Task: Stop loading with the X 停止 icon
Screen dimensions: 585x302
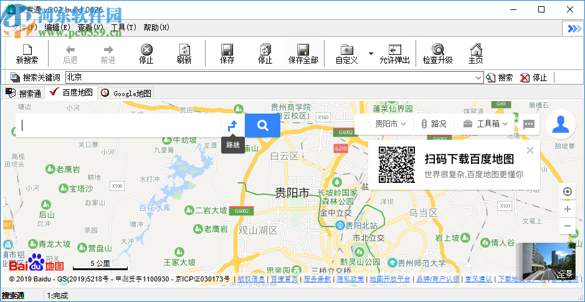Action: point(146,54)
